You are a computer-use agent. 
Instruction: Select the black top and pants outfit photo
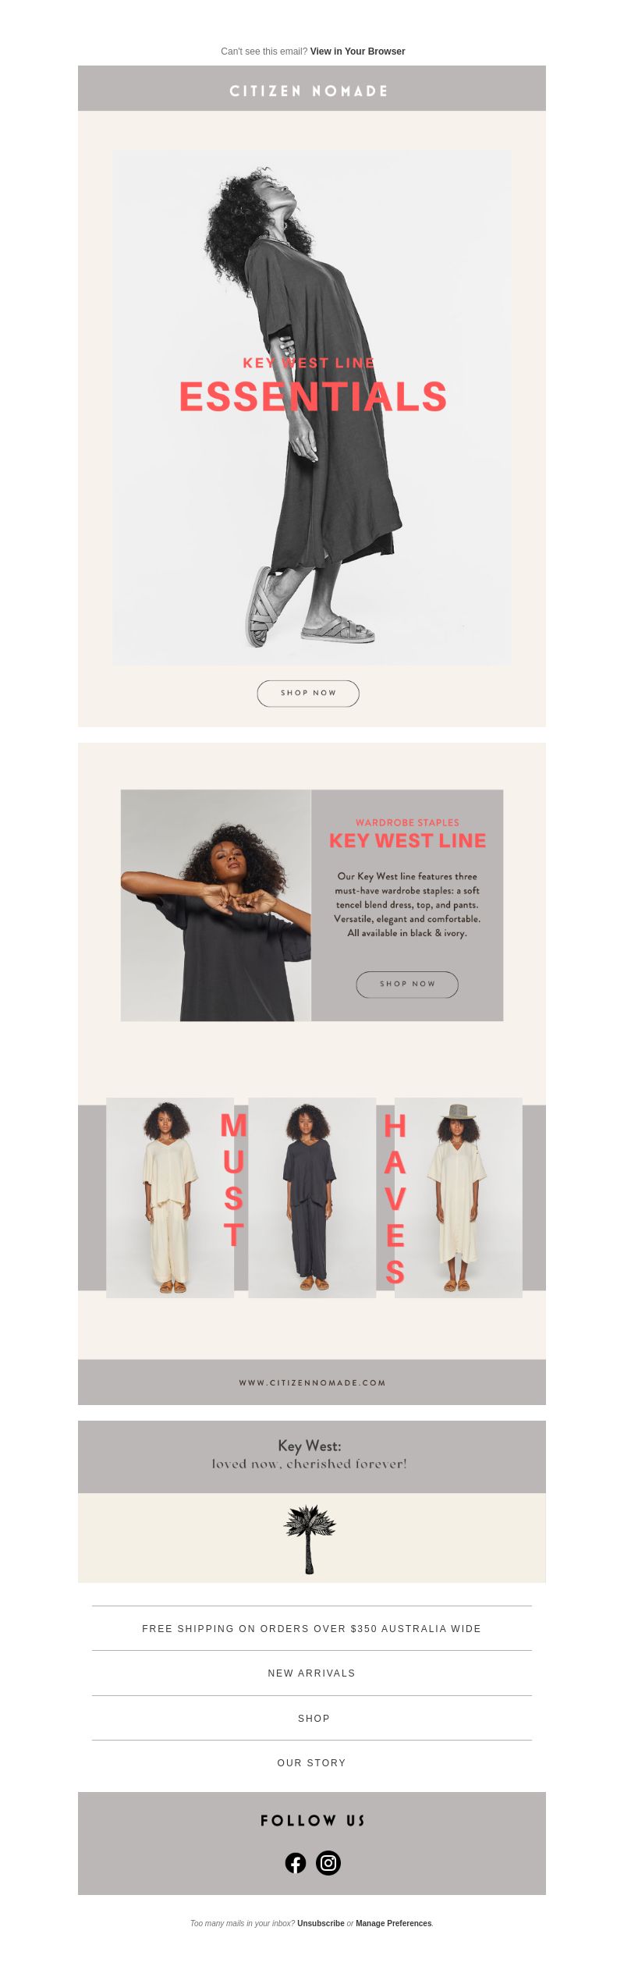(x=312, y=1198)
